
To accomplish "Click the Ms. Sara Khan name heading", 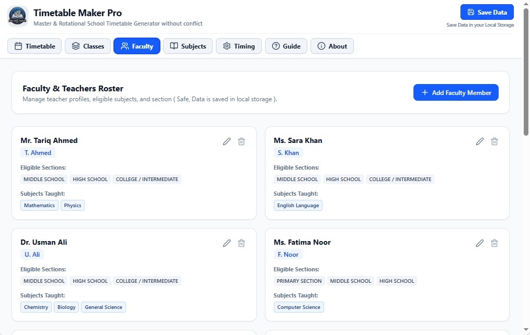I will [x=298, y=140].
